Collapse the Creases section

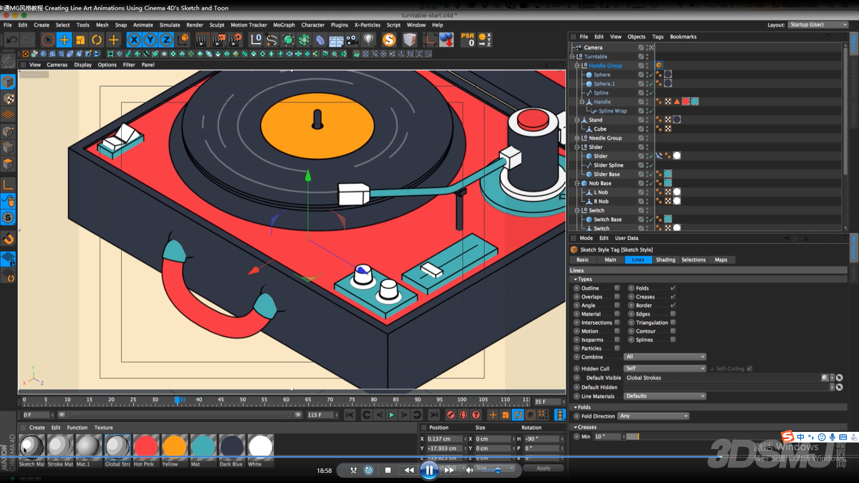tap(576, 428)
